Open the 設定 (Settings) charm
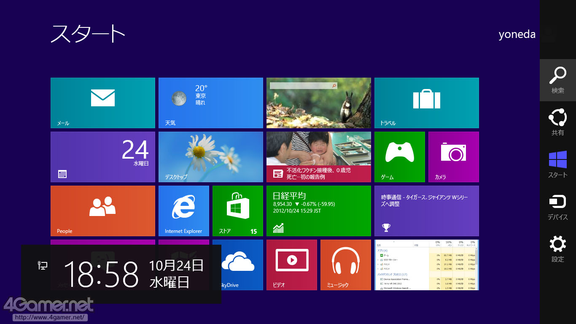Image resolution: width=576 pixels, height=324 pixels. click(558, 249)
